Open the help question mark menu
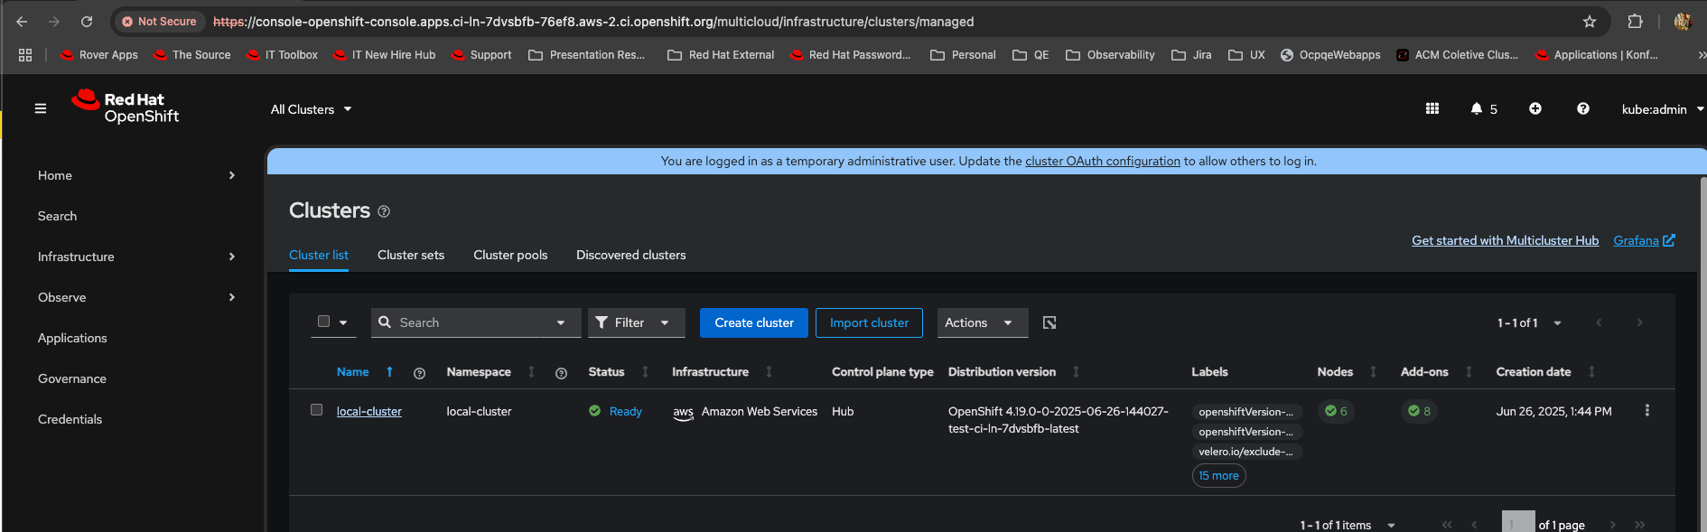This screenshot has height=532, width=1707. click(x=1583, y=108)
